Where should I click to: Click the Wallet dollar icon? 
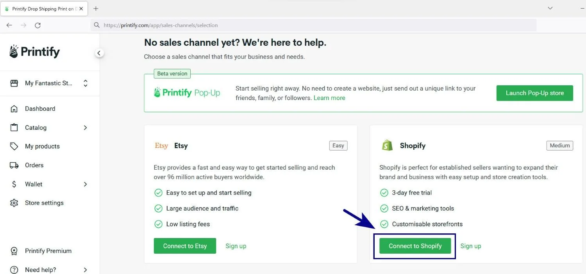(14, 184)
